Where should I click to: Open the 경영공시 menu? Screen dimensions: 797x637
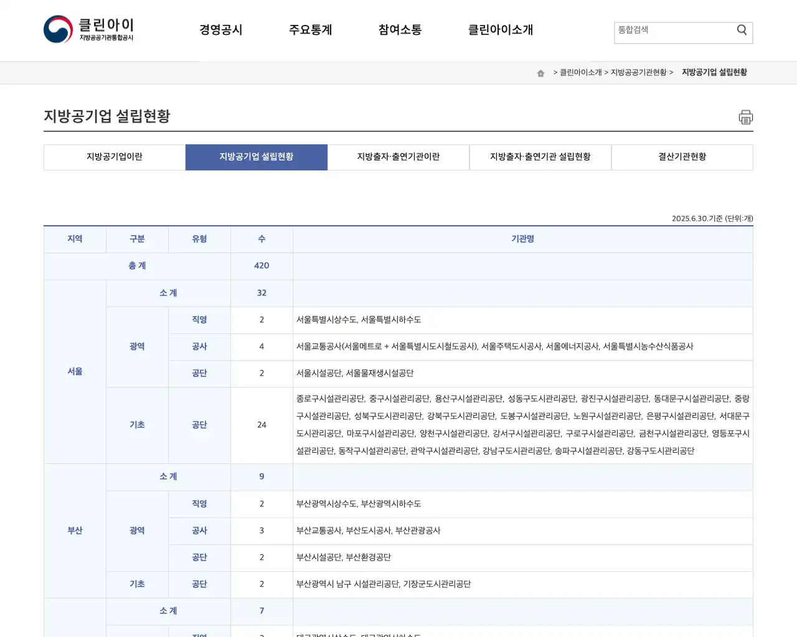[x=221, y=29]
